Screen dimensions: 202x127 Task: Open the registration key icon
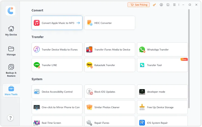tap(154, 5)
